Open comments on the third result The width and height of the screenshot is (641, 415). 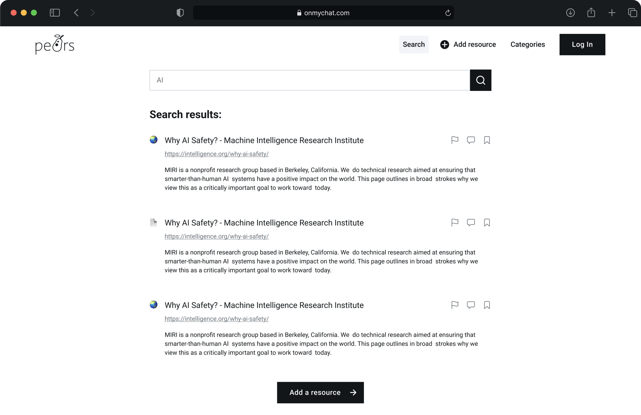tap(471, 305)
